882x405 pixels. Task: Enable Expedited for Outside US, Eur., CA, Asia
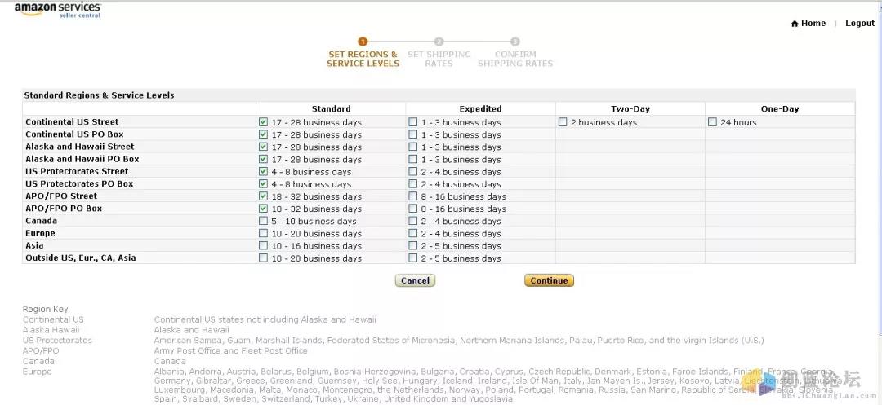click(413, 258)
